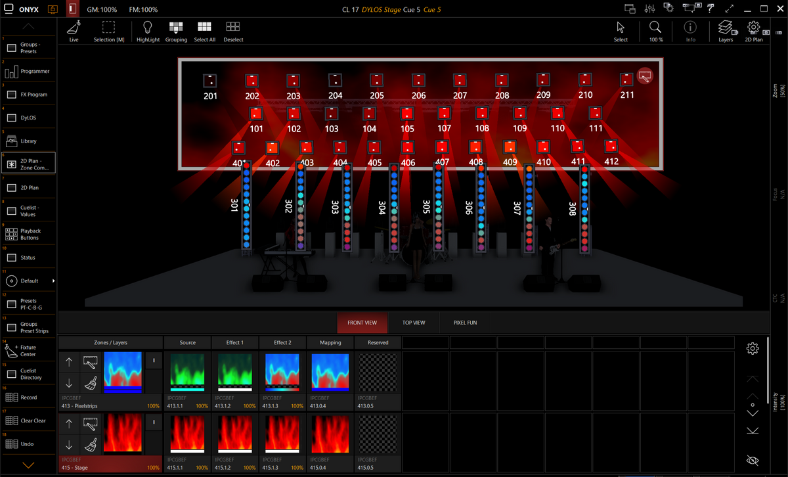Open the DyLOS sidebar item
Image resolution: width=788 pixels, height=477 pixels.
(x=28, y=118)
